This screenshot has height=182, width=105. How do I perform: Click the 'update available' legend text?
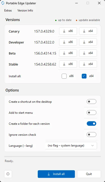click(89, 20)
